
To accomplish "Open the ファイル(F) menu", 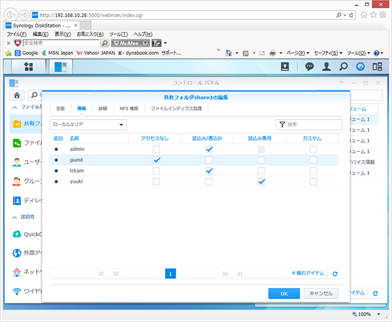I will click(16, 34).
